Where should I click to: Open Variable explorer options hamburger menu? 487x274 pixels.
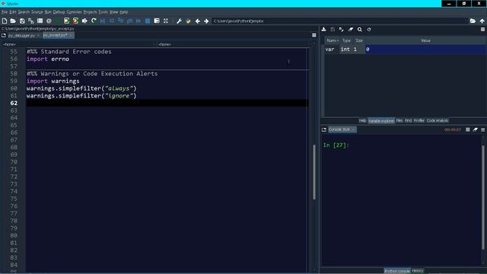[x=482, y=29]
